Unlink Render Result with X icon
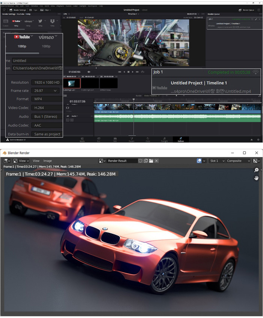Screen dimensions: 263x318 click(157, 161)
